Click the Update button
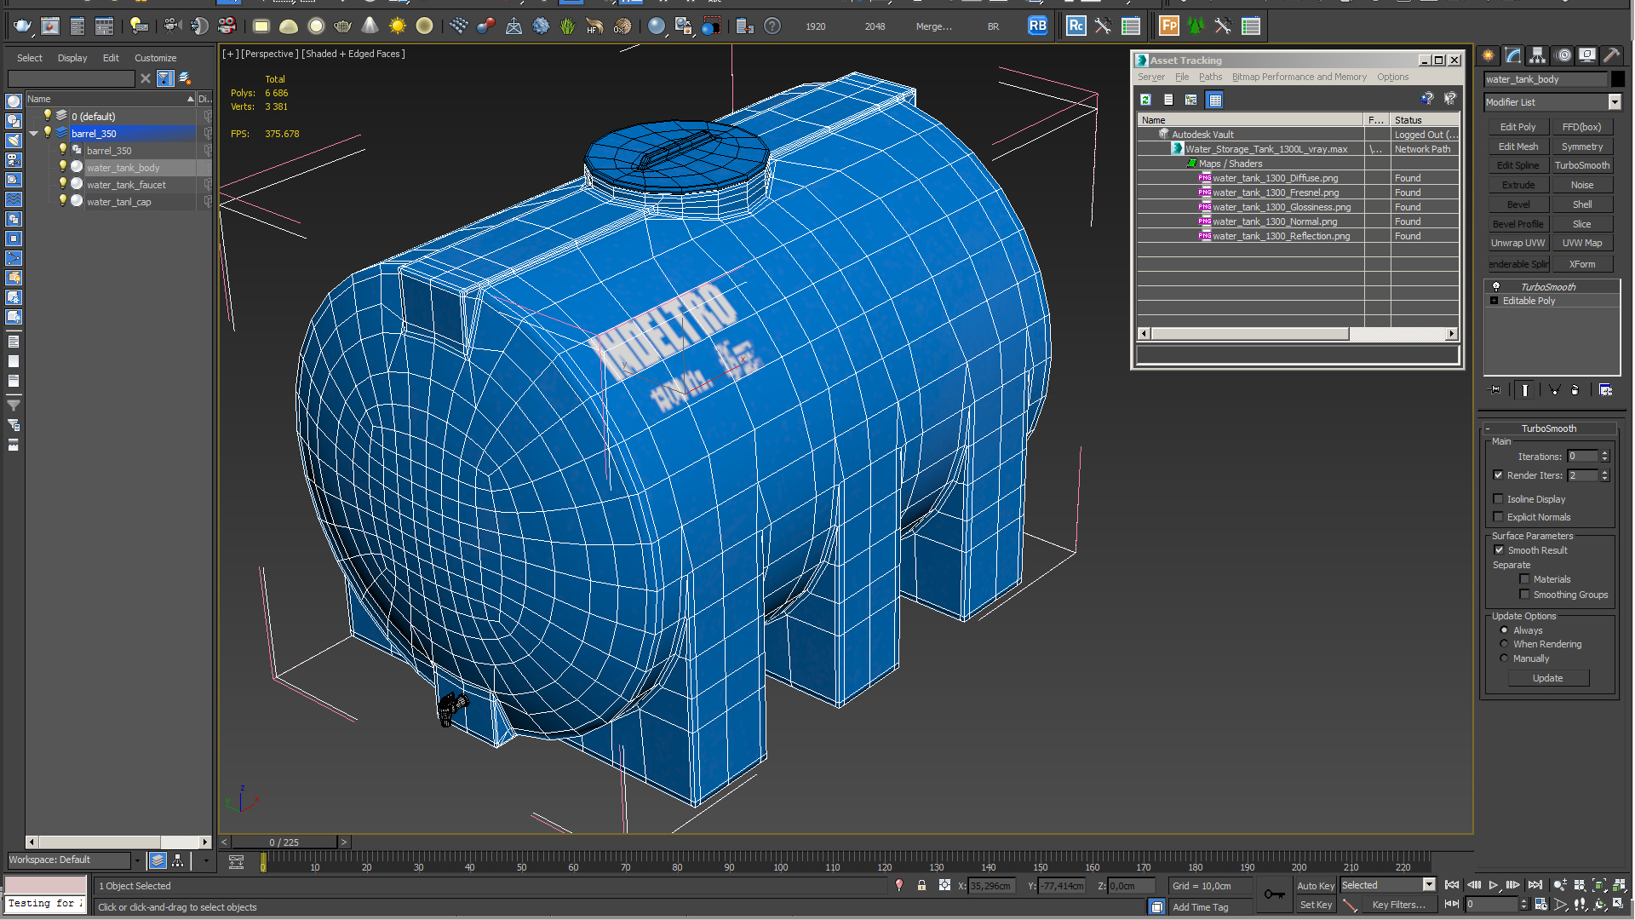1635x920 pixels. (1547, 678)
